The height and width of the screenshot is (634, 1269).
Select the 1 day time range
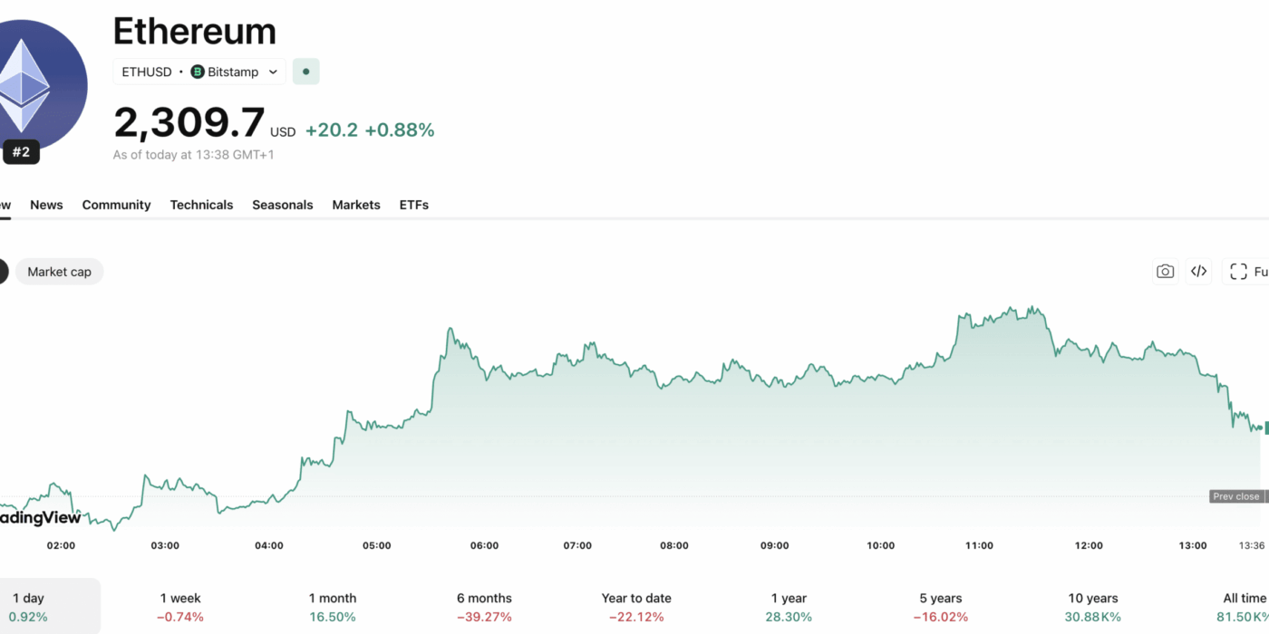[28, 607]
